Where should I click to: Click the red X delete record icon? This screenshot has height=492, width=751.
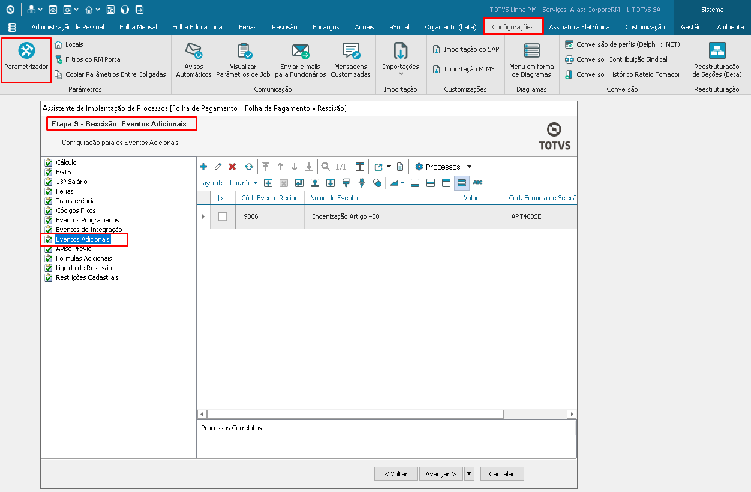(232, 167)
